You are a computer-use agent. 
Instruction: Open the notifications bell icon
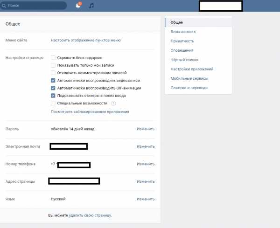(78, 5)
